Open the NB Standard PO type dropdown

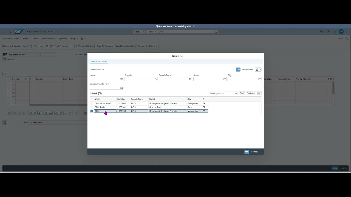click(39, 54)
